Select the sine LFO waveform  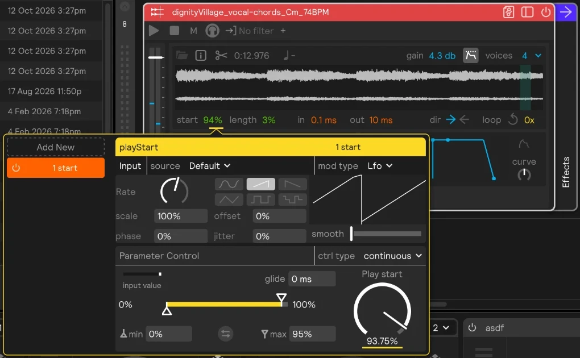point(229,184)
